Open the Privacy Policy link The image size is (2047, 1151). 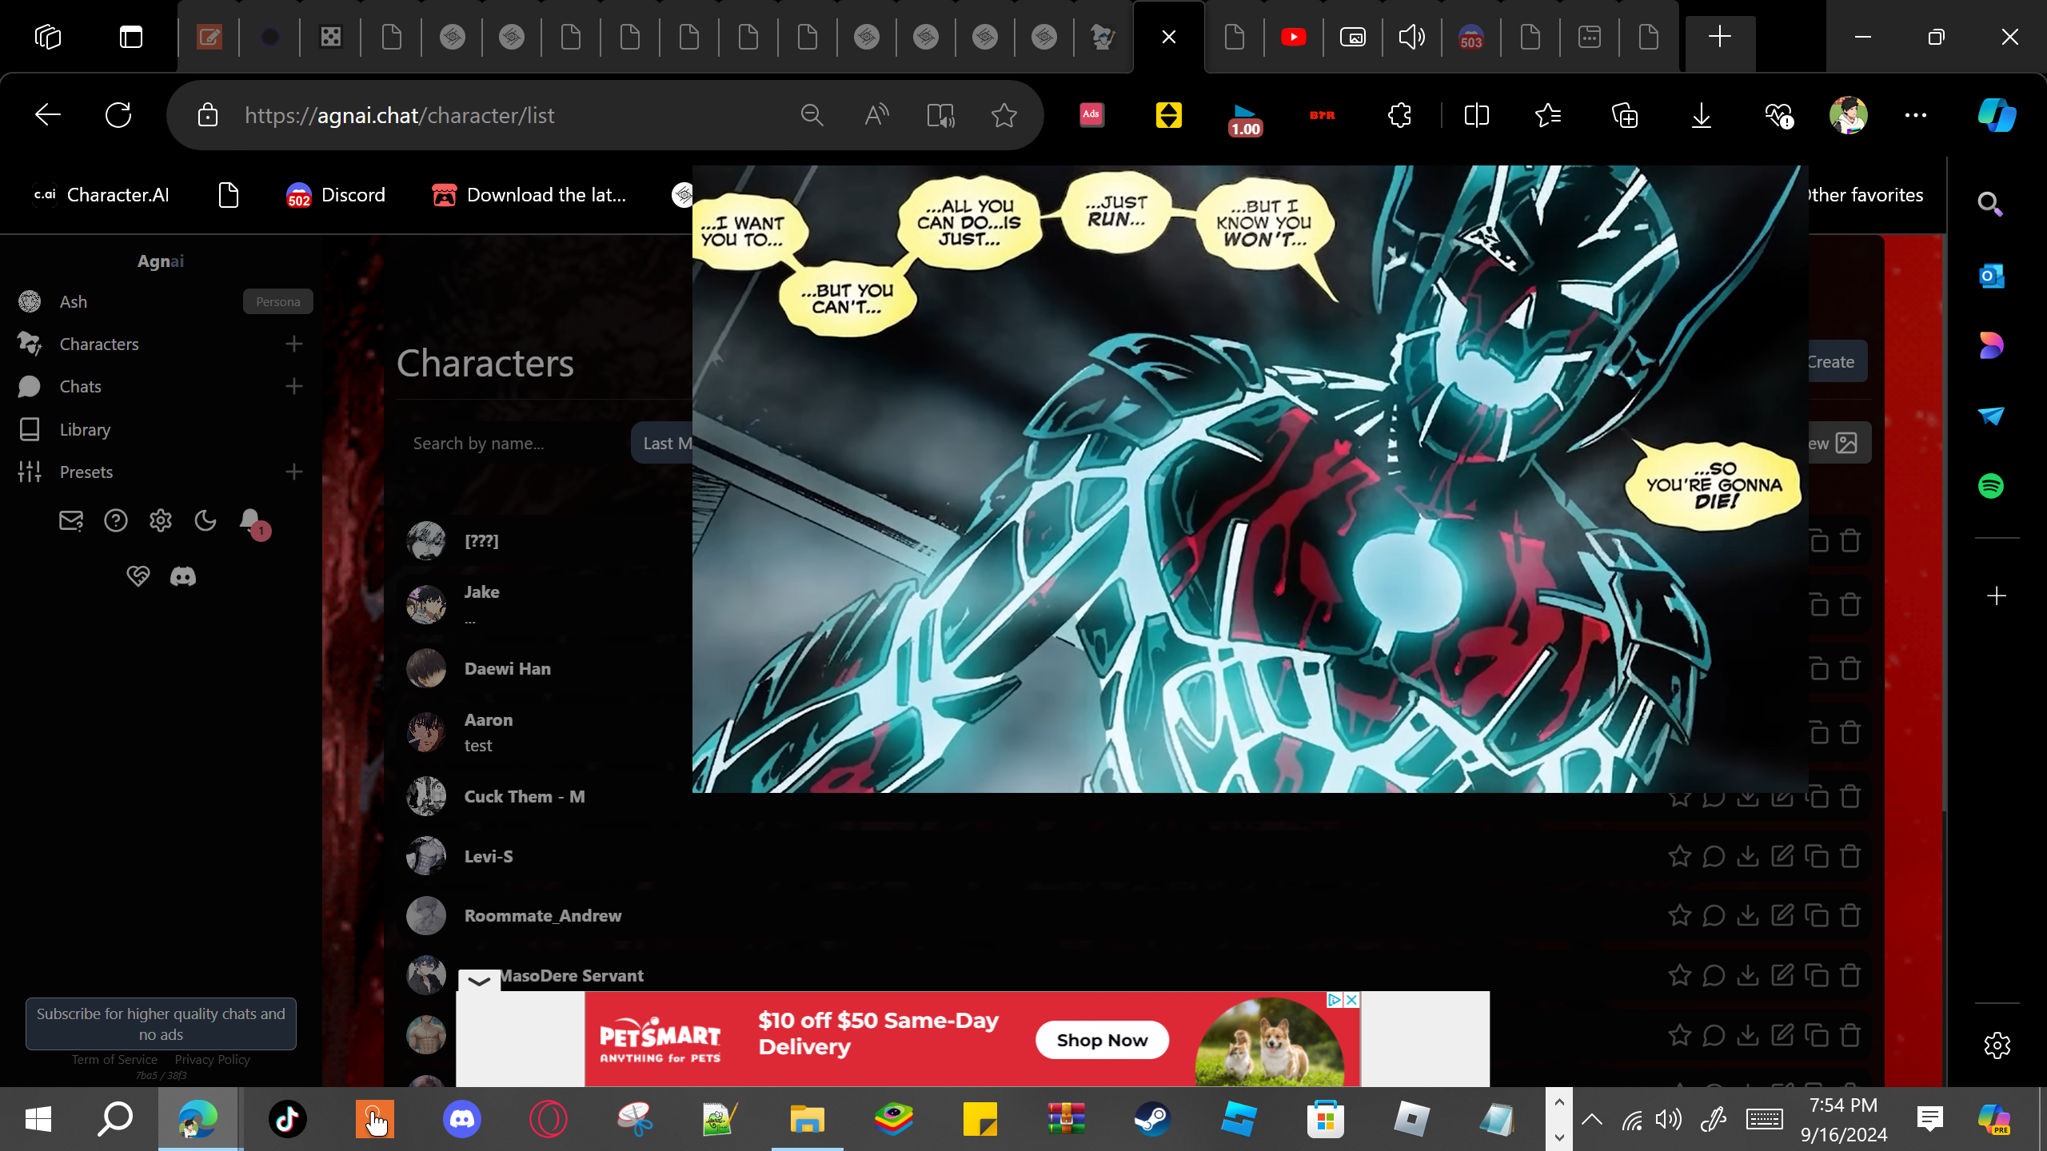pyautogui.click(x=212, y=1060)
